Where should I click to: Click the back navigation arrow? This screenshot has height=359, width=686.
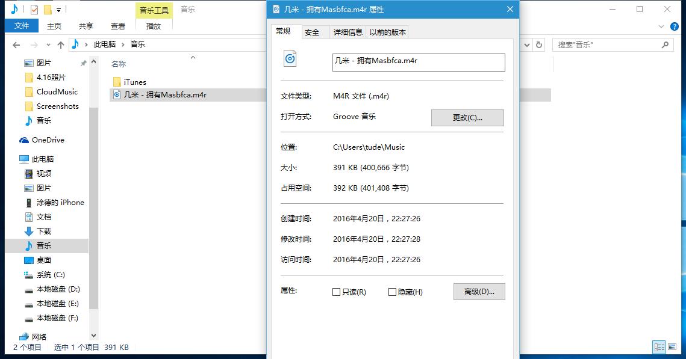click(x=16, y=44)
